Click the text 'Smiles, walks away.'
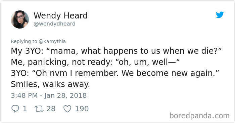This screenshot has height=123, width=235. point(50,84)
